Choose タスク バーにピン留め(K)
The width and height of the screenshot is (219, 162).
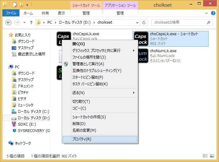pyautogui.click(x=100, y=84)
